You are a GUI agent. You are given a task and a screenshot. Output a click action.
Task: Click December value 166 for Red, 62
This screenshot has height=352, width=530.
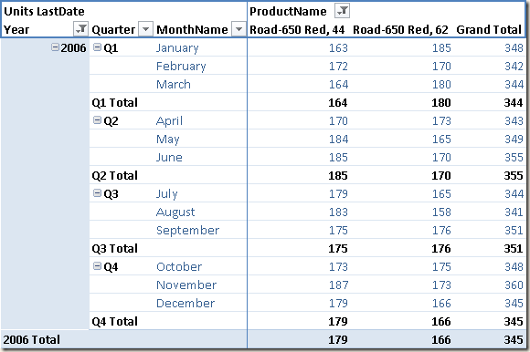441,303
